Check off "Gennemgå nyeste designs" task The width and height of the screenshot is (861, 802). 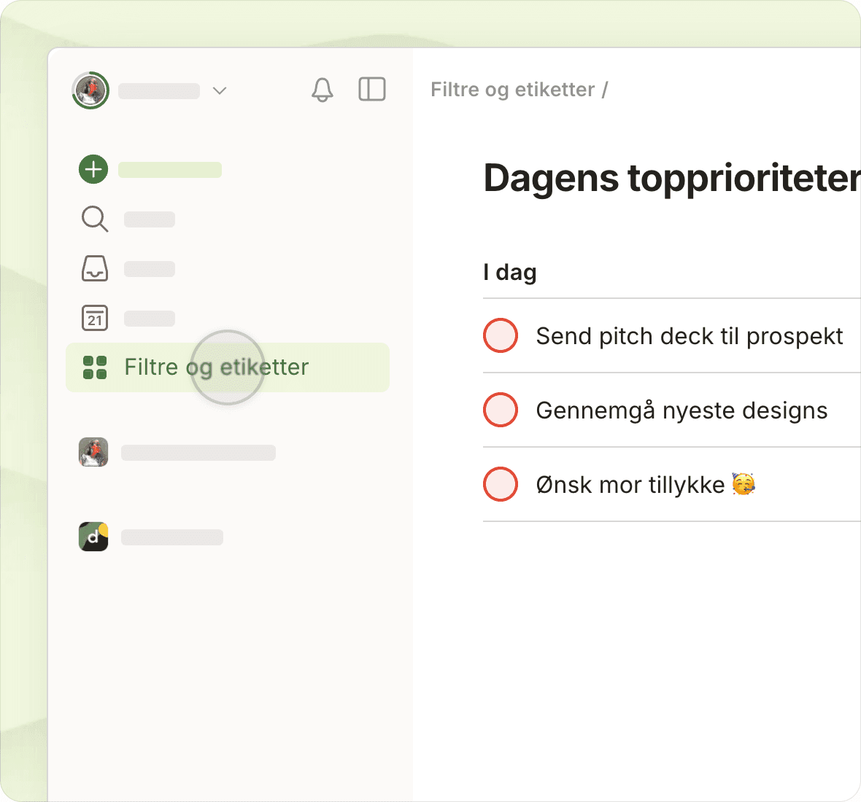coord(501,410)
